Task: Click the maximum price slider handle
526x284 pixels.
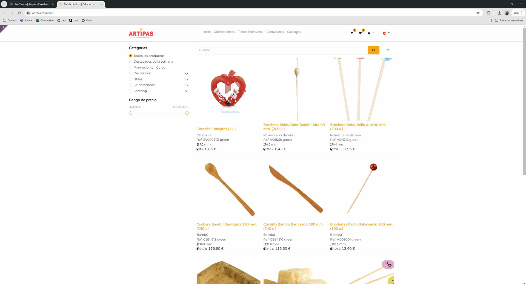Action: pos(187,113)
